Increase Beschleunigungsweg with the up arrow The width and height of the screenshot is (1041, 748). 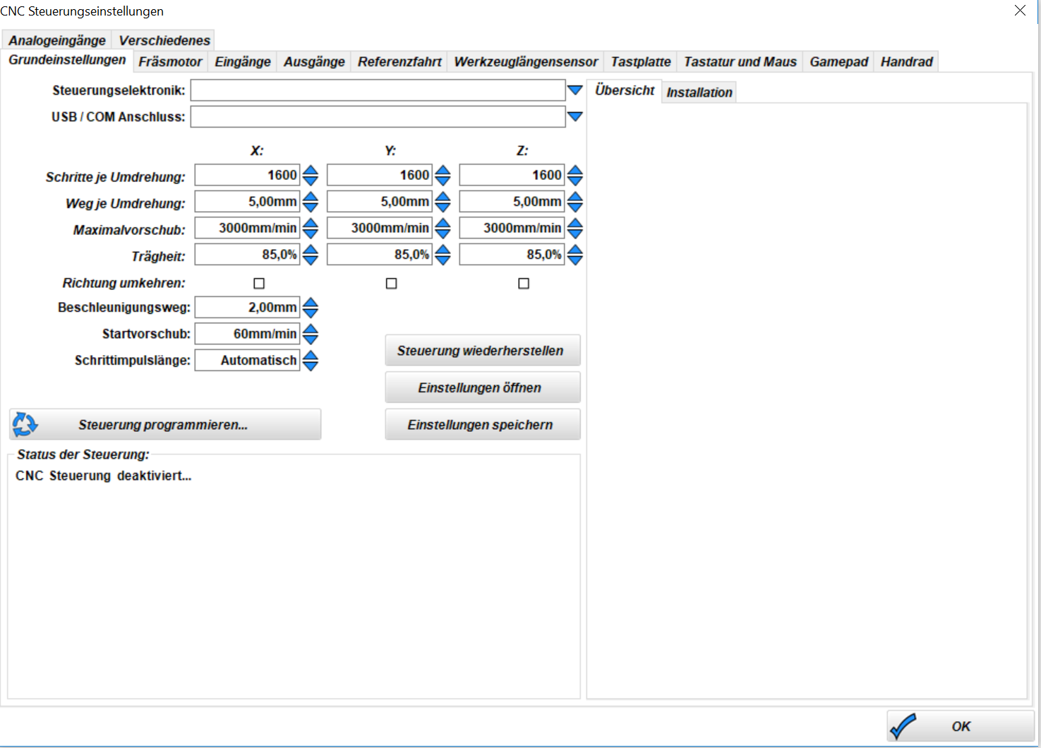pyautogui.click(x=310, y=302)
